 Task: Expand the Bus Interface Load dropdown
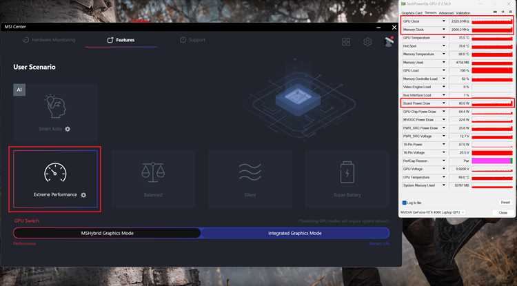coord(444,95)
